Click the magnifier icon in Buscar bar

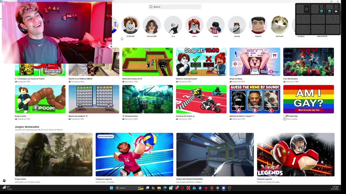click(151, 7)
